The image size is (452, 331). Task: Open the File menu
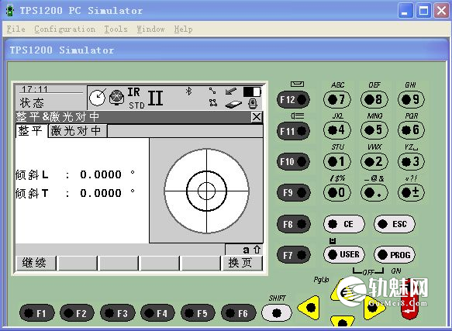tap(16, 29)
